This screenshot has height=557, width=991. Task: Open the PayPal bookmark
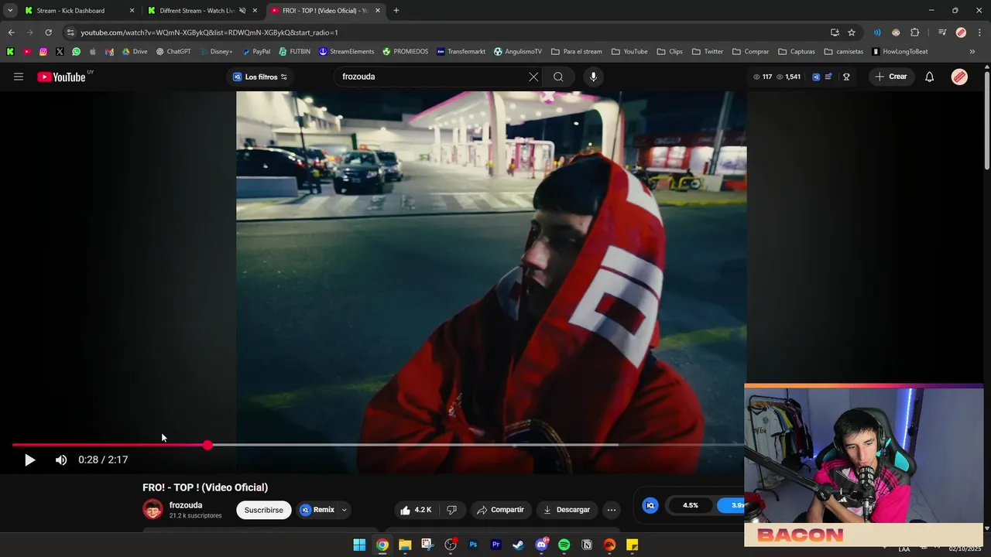[x=256, y=52]
